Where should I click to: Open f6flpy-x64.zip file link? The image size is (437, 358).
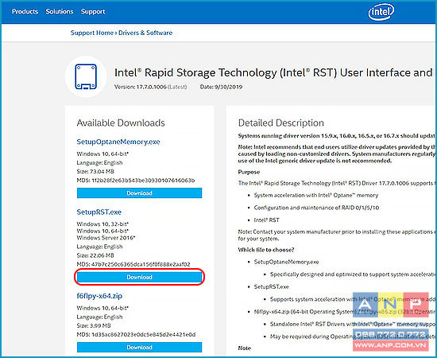(x=99, y=296)
